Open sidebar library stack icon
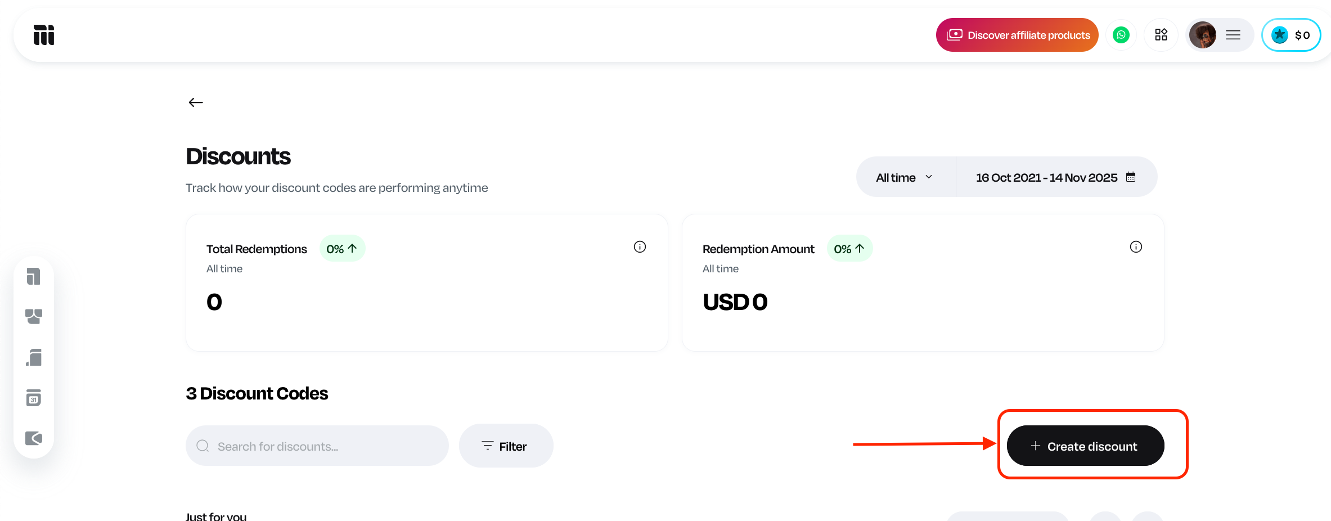Image resolution: width=1331 pixels, height=521 pixels. pos(34,357)
